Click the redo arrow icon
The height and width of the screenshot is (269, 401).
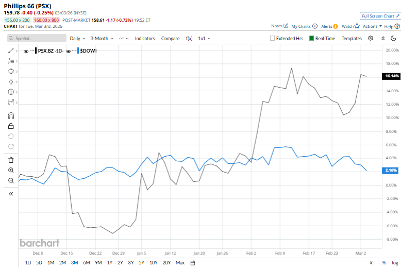(x=11, y=146)
